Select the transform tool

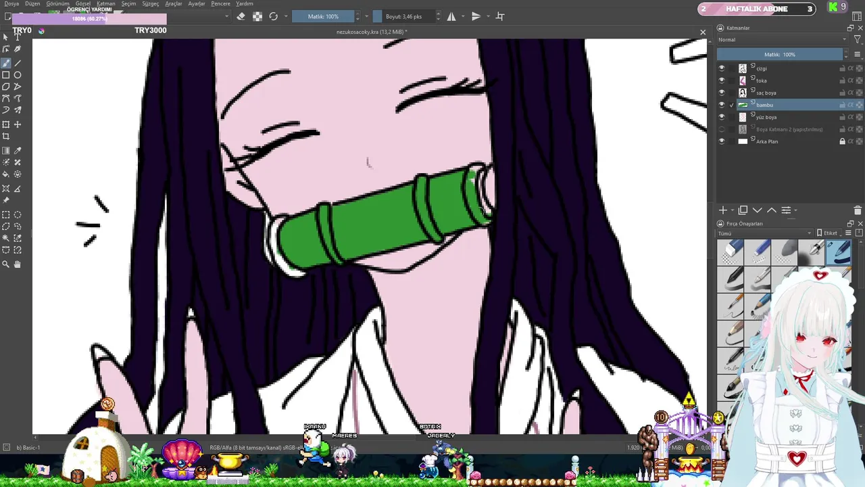pyautogui.click(x=6, y=124)
